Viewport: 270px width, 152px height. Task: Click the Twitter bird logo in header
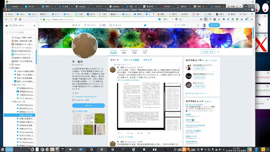pyautogui.click(x=145, y=25)
